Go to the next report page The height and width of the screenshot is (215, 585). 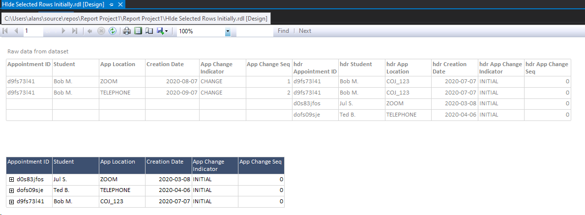[63, 31]
